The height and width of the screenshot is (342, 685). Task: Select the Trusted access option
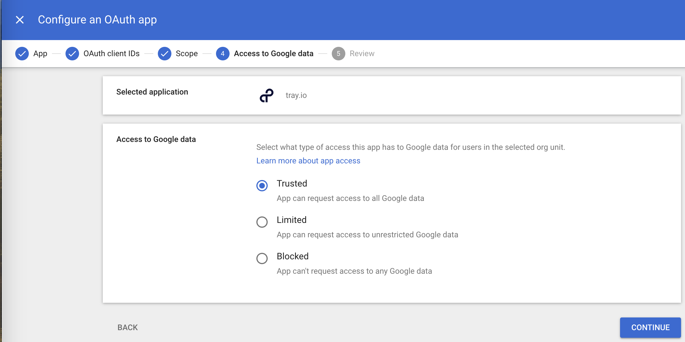click(262, 185)
